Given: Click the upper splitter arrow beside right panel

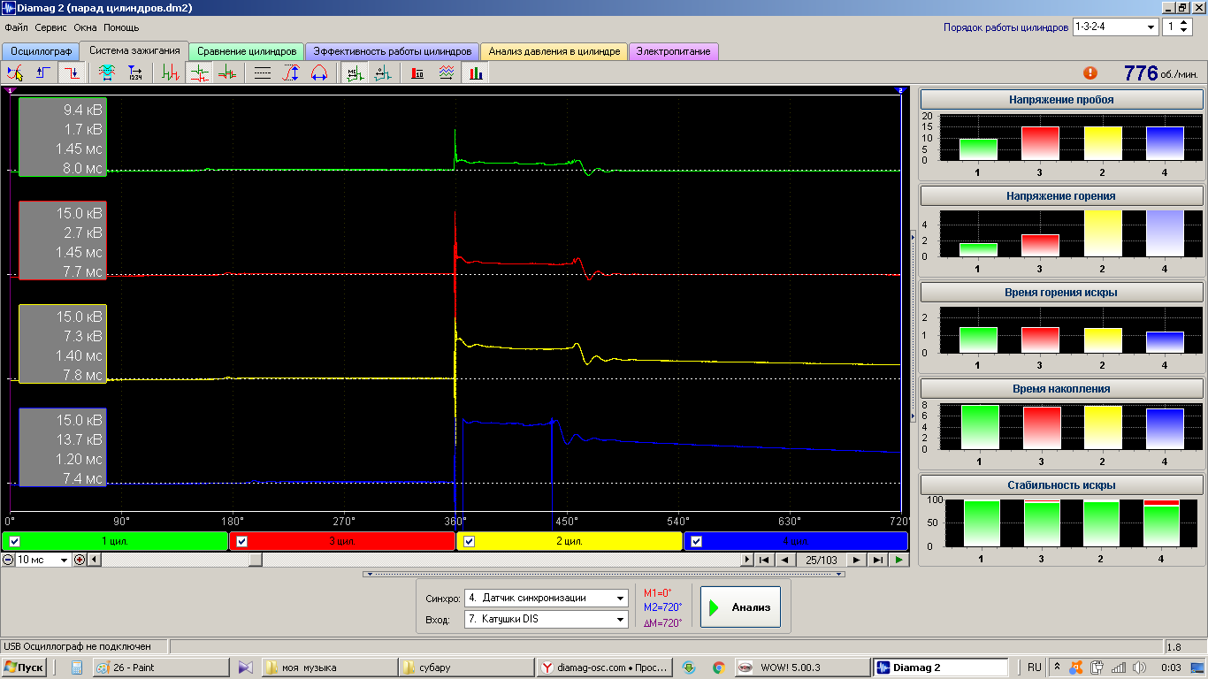Looking at the screenshot, I should pos(914,236).
